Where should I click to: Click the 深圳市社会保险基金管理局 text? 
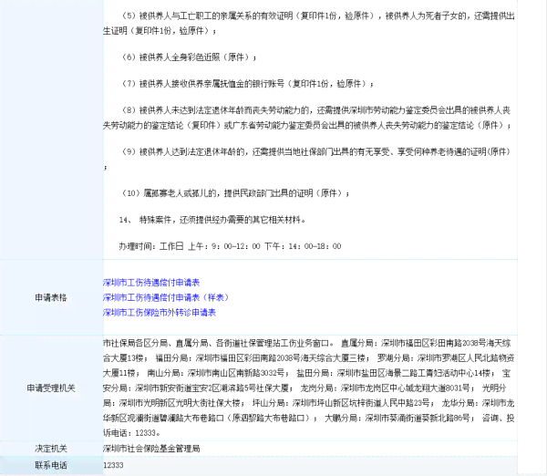tap(151, 449)
